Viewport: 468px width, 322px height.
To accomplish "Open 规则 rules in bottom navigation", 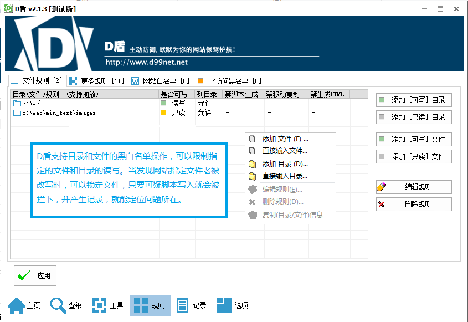I will (150, 305).
